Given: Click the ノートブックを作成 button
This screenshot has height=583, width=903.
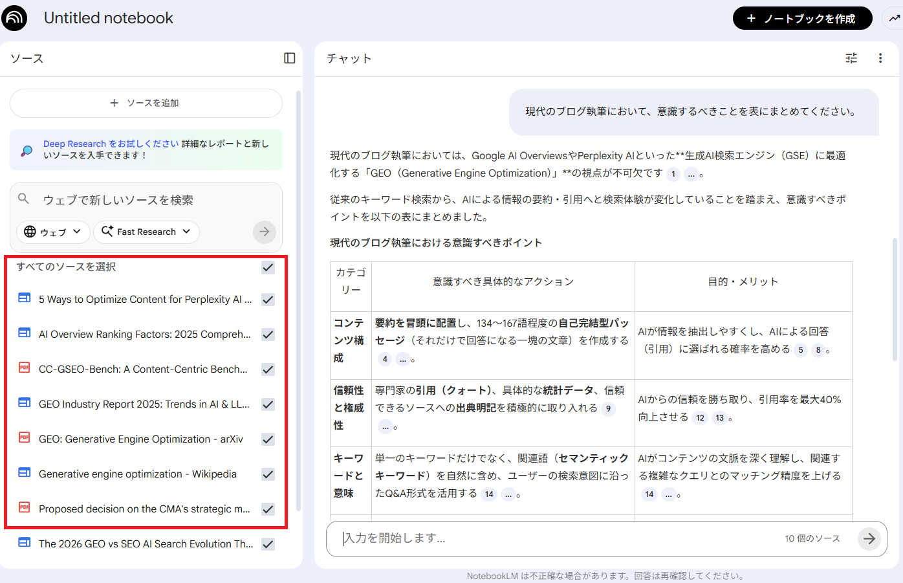Looking at the screenshot, I should click(802, 17).
